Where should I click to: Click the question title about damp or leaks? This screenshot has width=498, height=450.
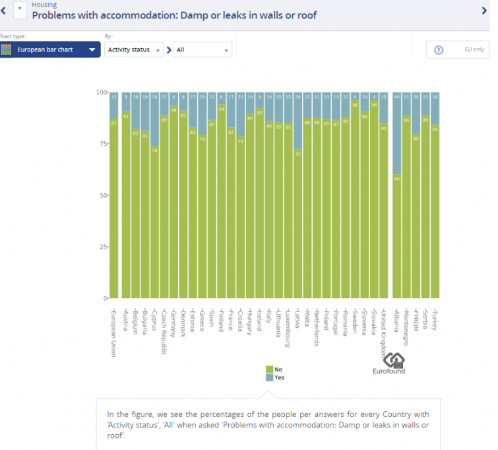[x=174, y=15]
